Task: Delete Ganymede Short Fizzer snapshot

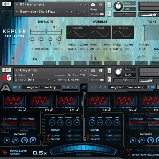Action: [85, 12]
